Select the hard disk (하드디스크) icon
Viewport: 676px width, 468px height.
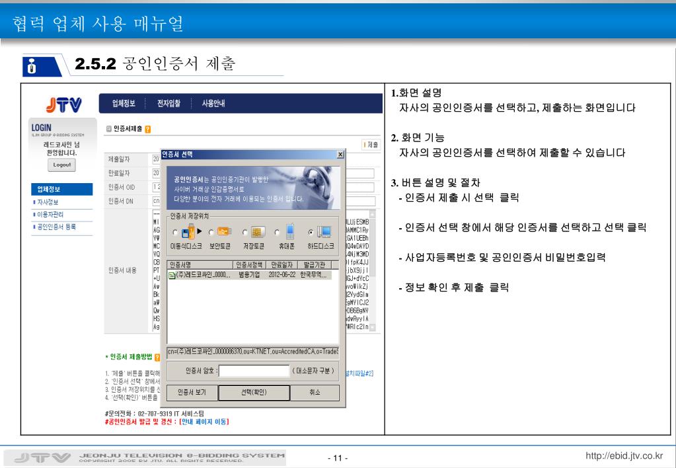click(324, 232)
